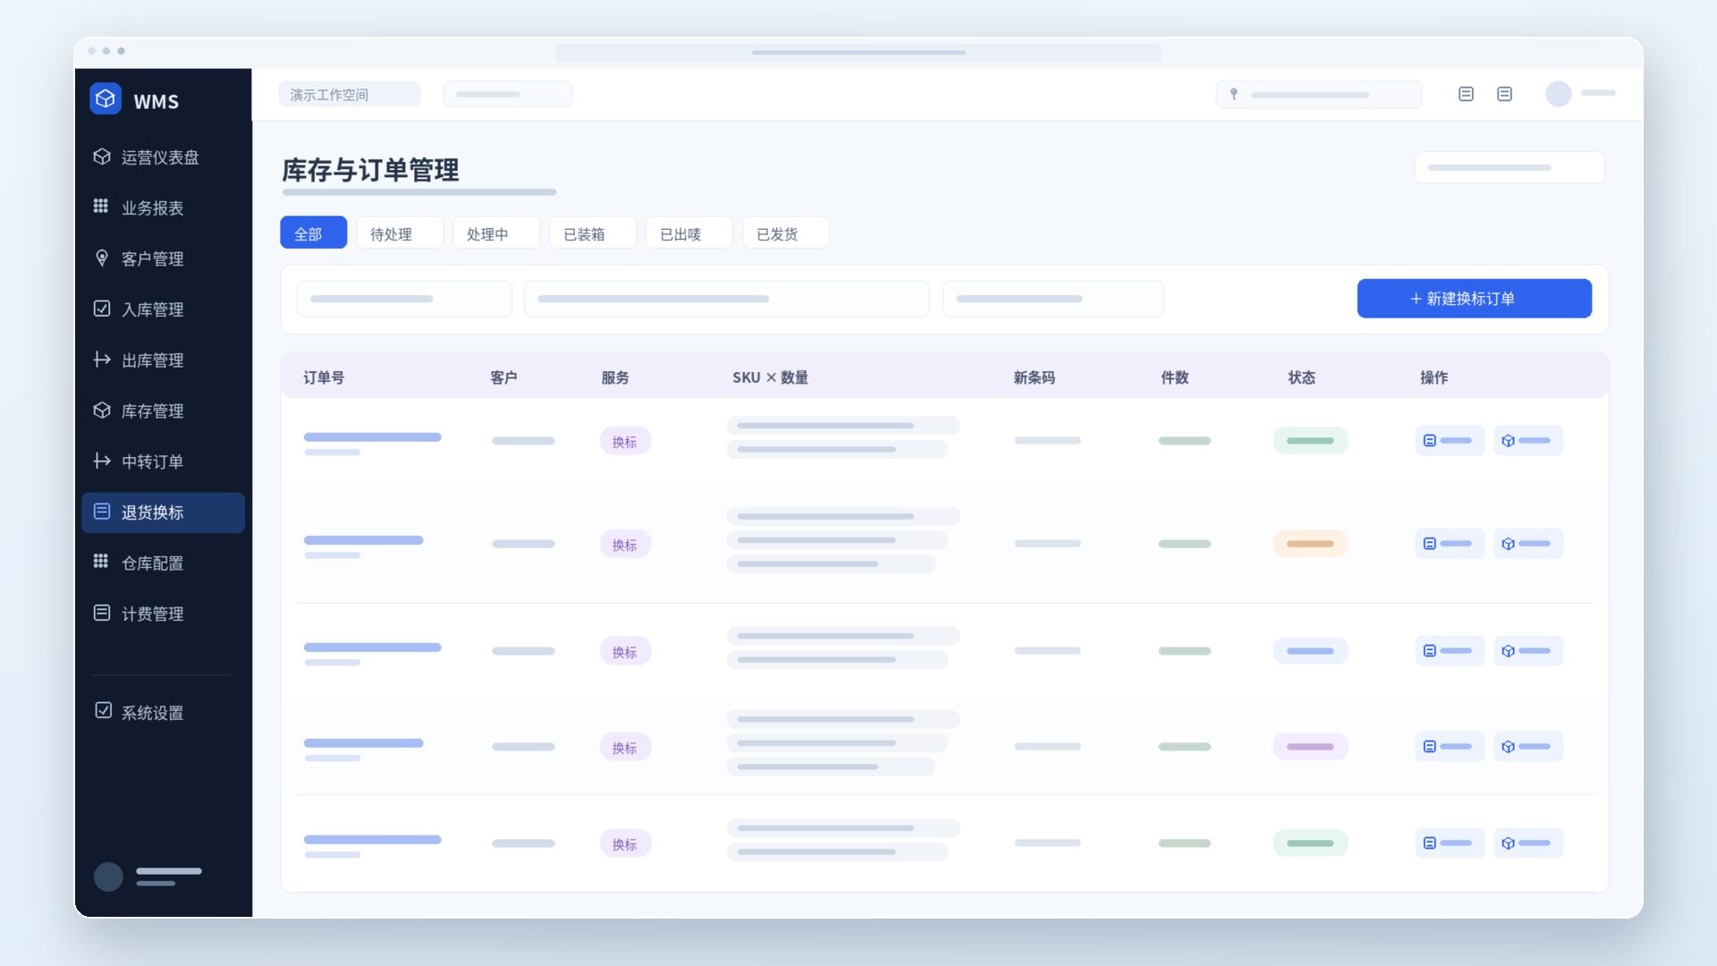Viewport: 1717px width, 966px height.
Task: Select the 退货换标 sidebar item
Action: (x=163, y=513)
